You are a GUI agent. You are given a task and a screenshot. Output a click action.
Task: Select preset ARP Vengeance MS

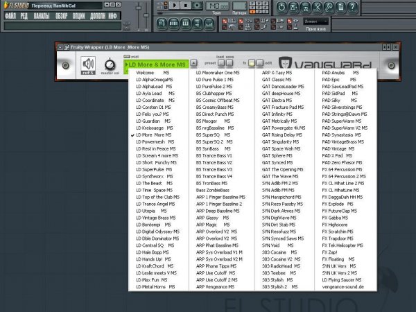coord(221,287)
